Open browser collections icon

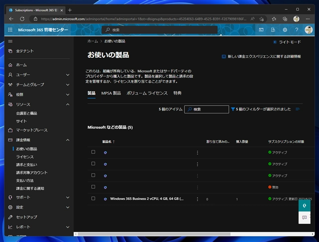[285, 19]
